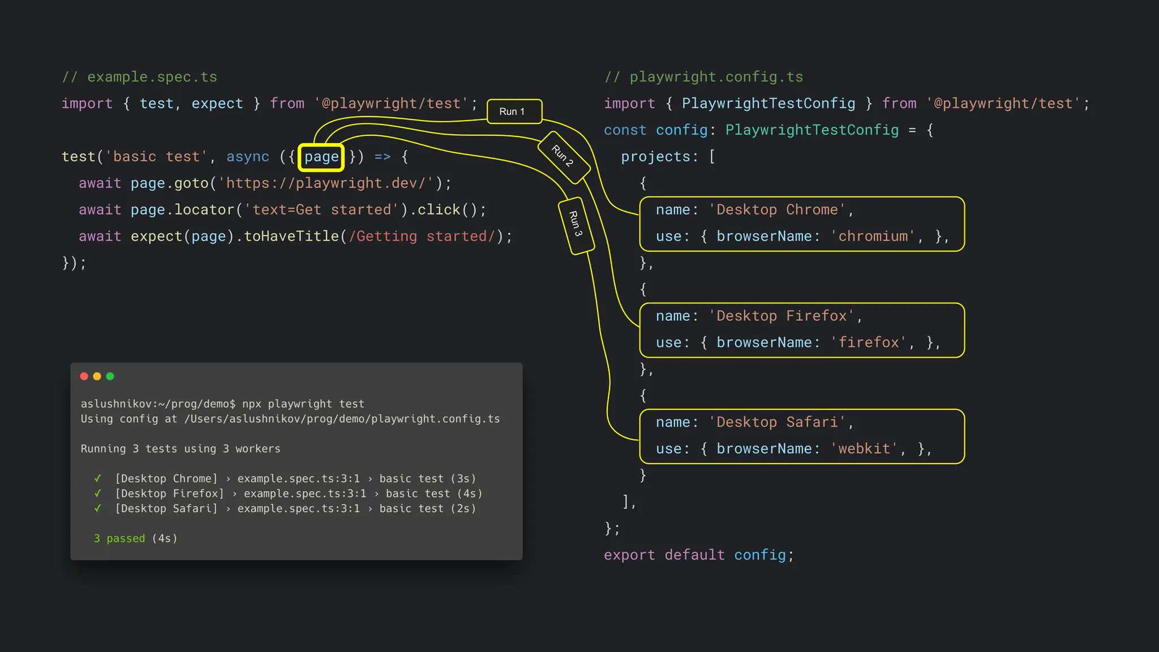Click the name: 'Desktop Safari' line
The width and height of the screenshot is (1159, 652).
coord(755,422)
